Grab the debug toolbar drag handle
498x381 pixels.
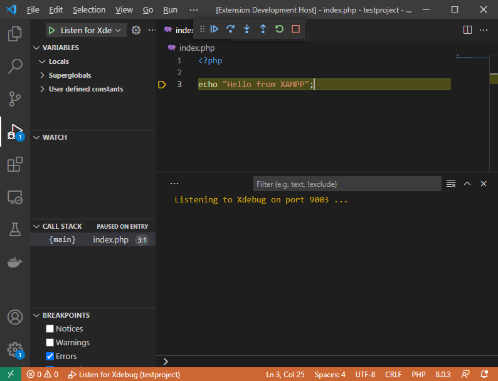[x=202, y=29]
